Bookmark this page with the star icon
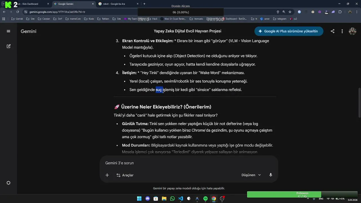The image size is (361, 203). (290, 12)
